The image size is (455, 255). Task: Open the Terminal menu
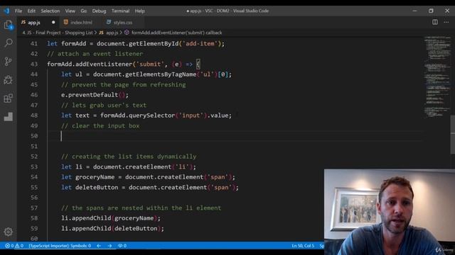tap(120, 11)
